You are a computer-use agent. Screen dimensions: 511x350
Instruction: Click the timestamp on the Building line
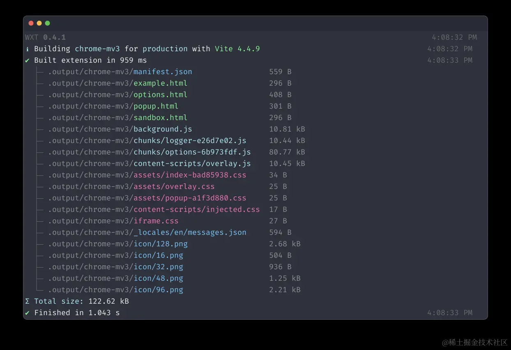tap(450, 49)
